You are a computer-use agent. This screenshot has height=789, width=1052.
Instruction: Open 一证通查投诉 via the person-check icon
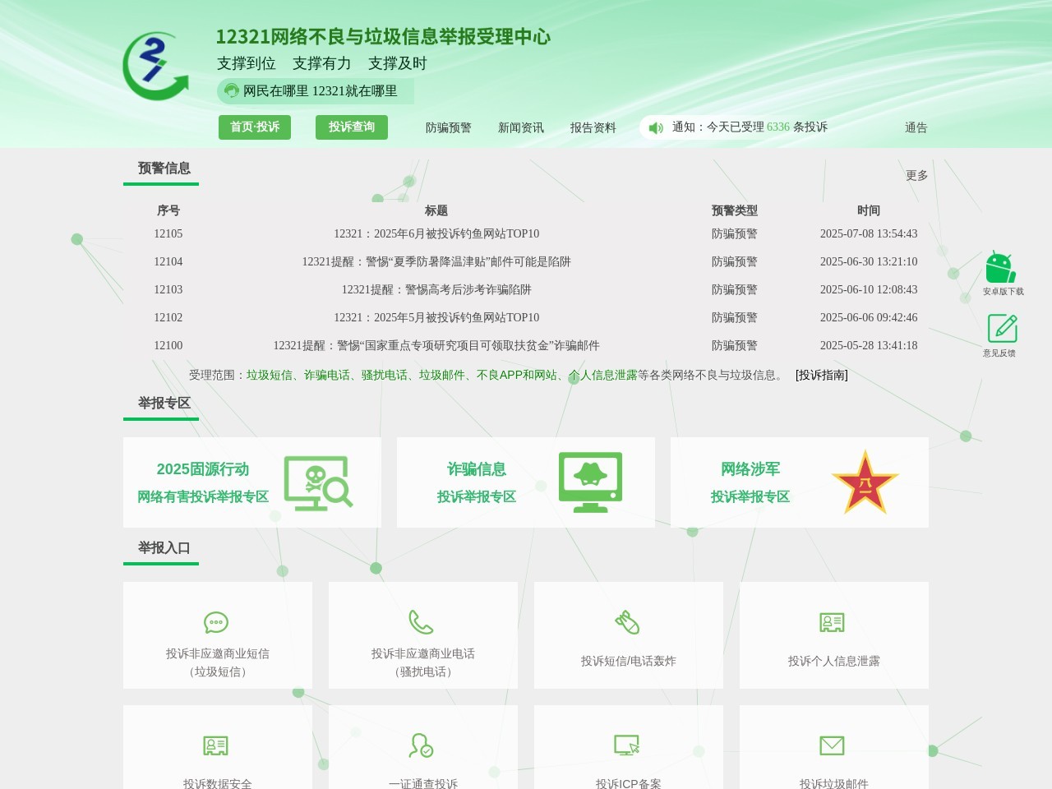coord(422,745)
